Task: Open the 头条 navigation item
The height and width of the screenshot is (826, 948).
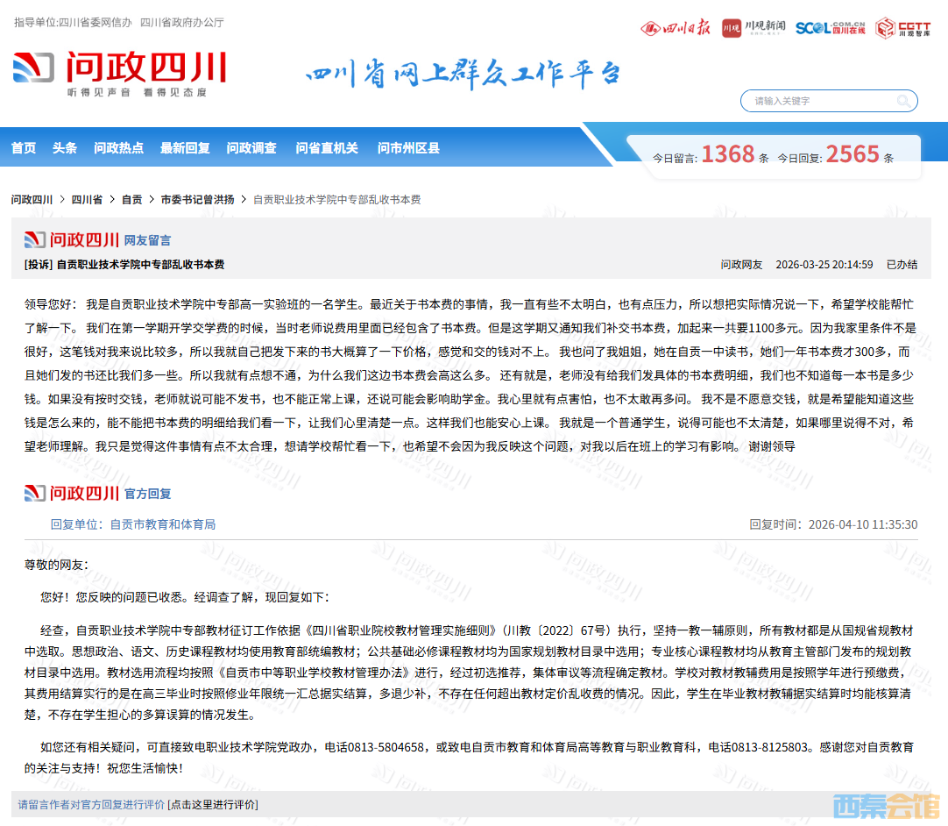Action: tap(65, 148)
